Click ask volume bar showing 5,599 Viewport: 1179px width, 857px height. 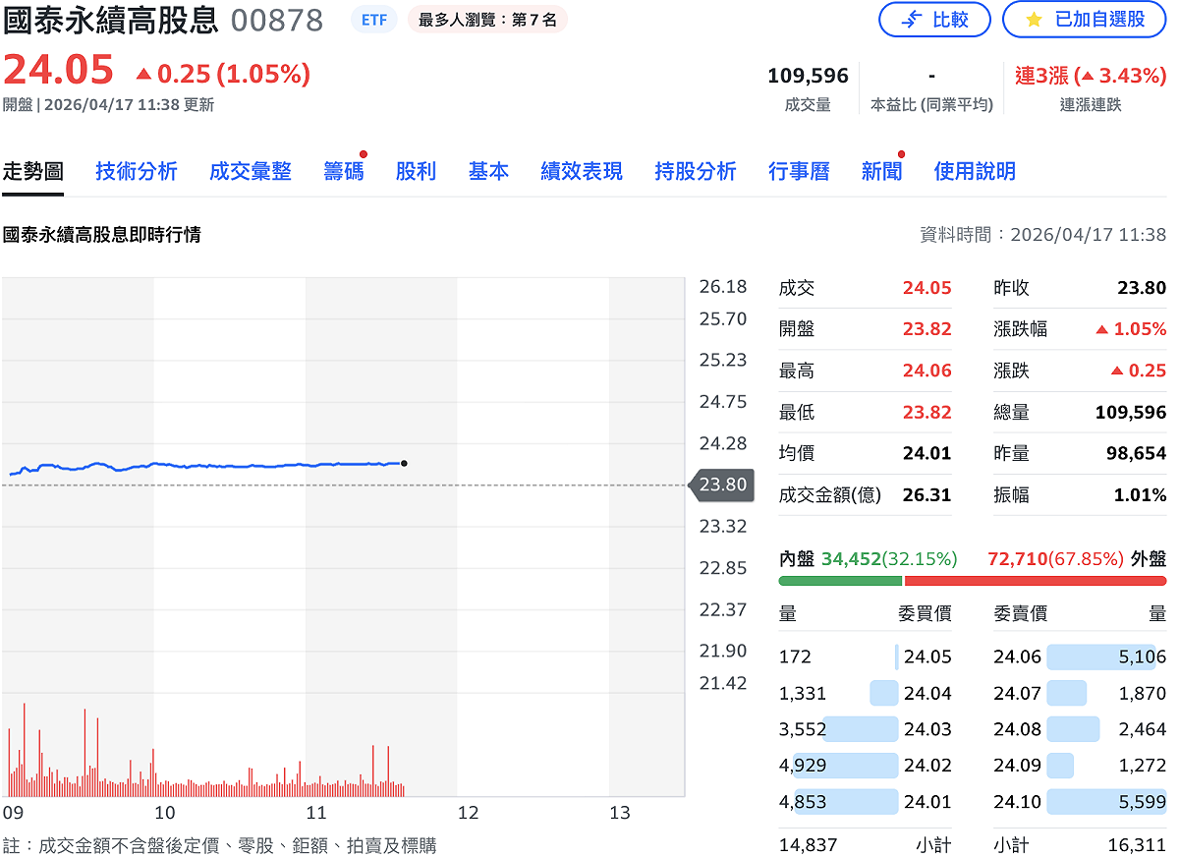[1106, 802]
